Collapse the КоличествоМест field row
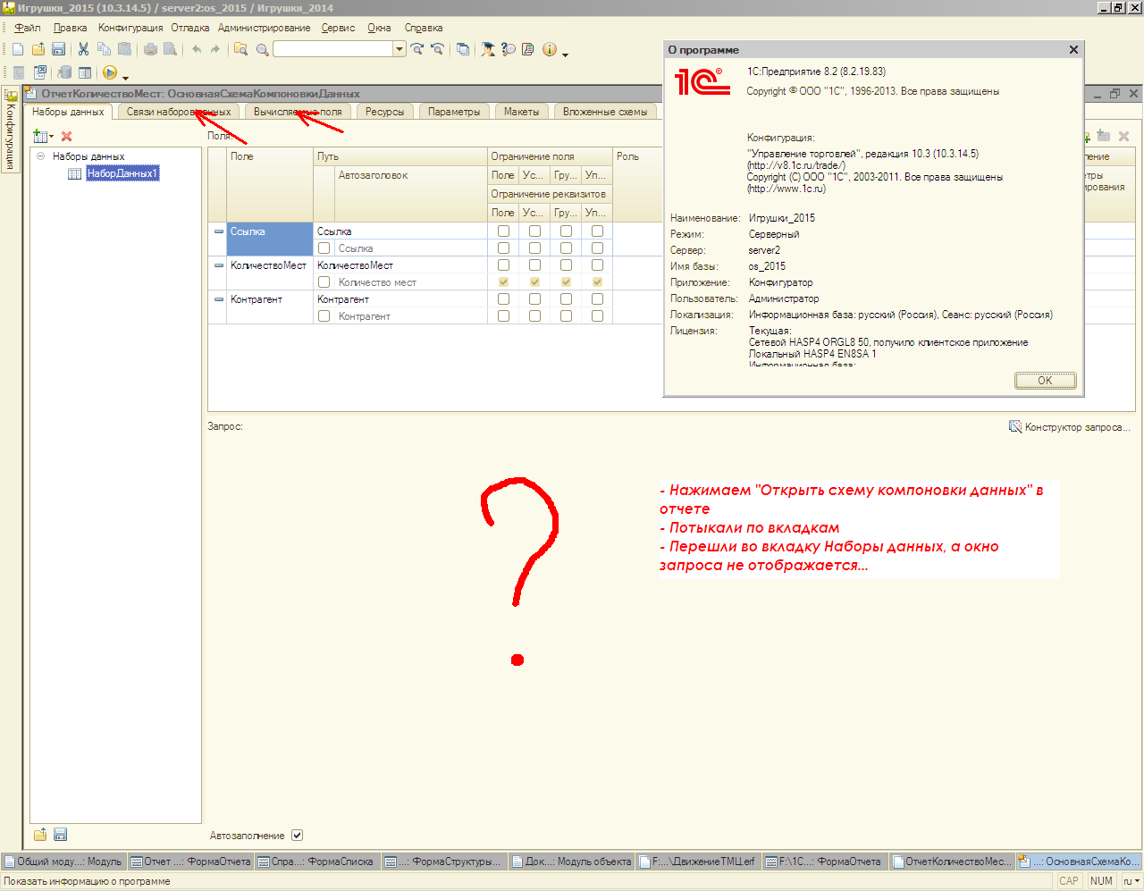This screenshot has height=891, width=1144. (x=219, y=265)
